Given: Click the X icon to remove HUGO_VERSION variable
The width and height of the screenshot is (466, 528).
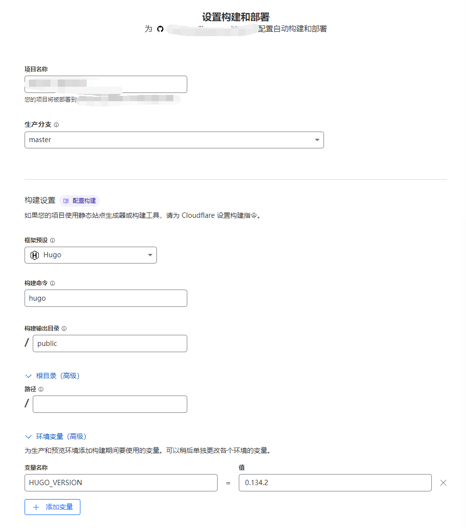Looking at the screenshot, I should pyautogui.click(x=444, y=482).
